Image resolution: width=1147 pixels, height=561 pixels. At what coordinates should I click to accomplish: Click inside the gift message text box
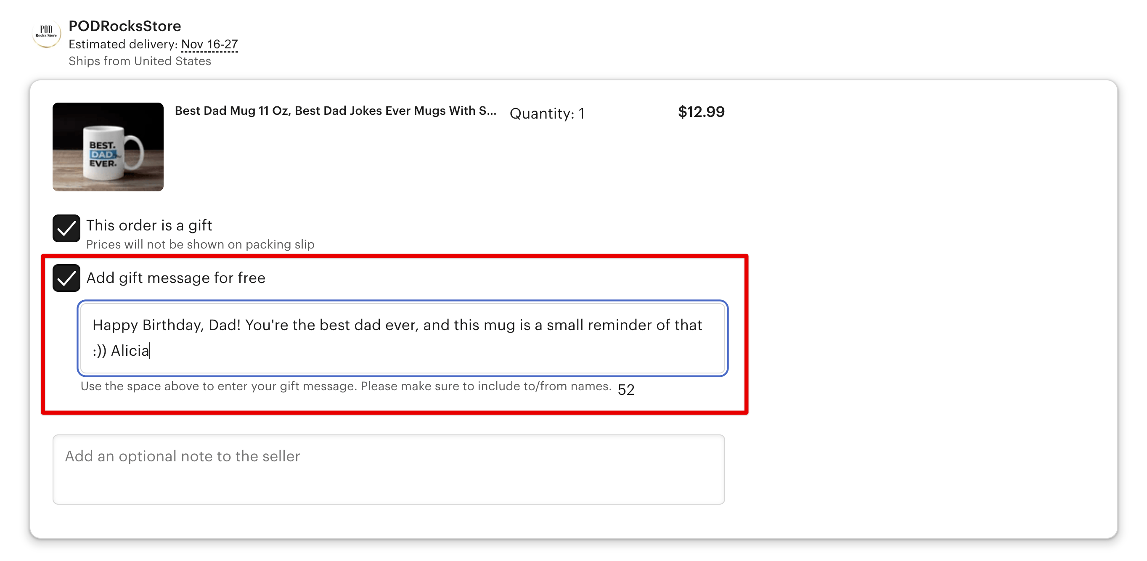[401, 339]
